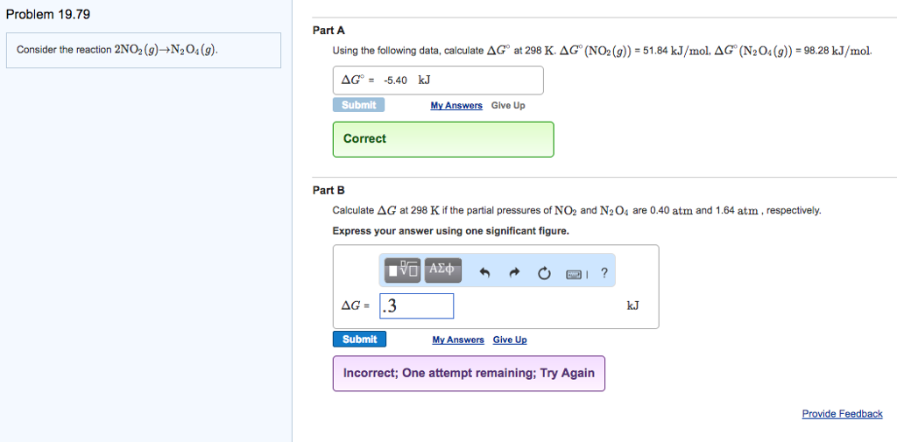Screen dimensions: 897x442
Task: Click the ΔG answer input field in Part B
Action: (417, 306)
